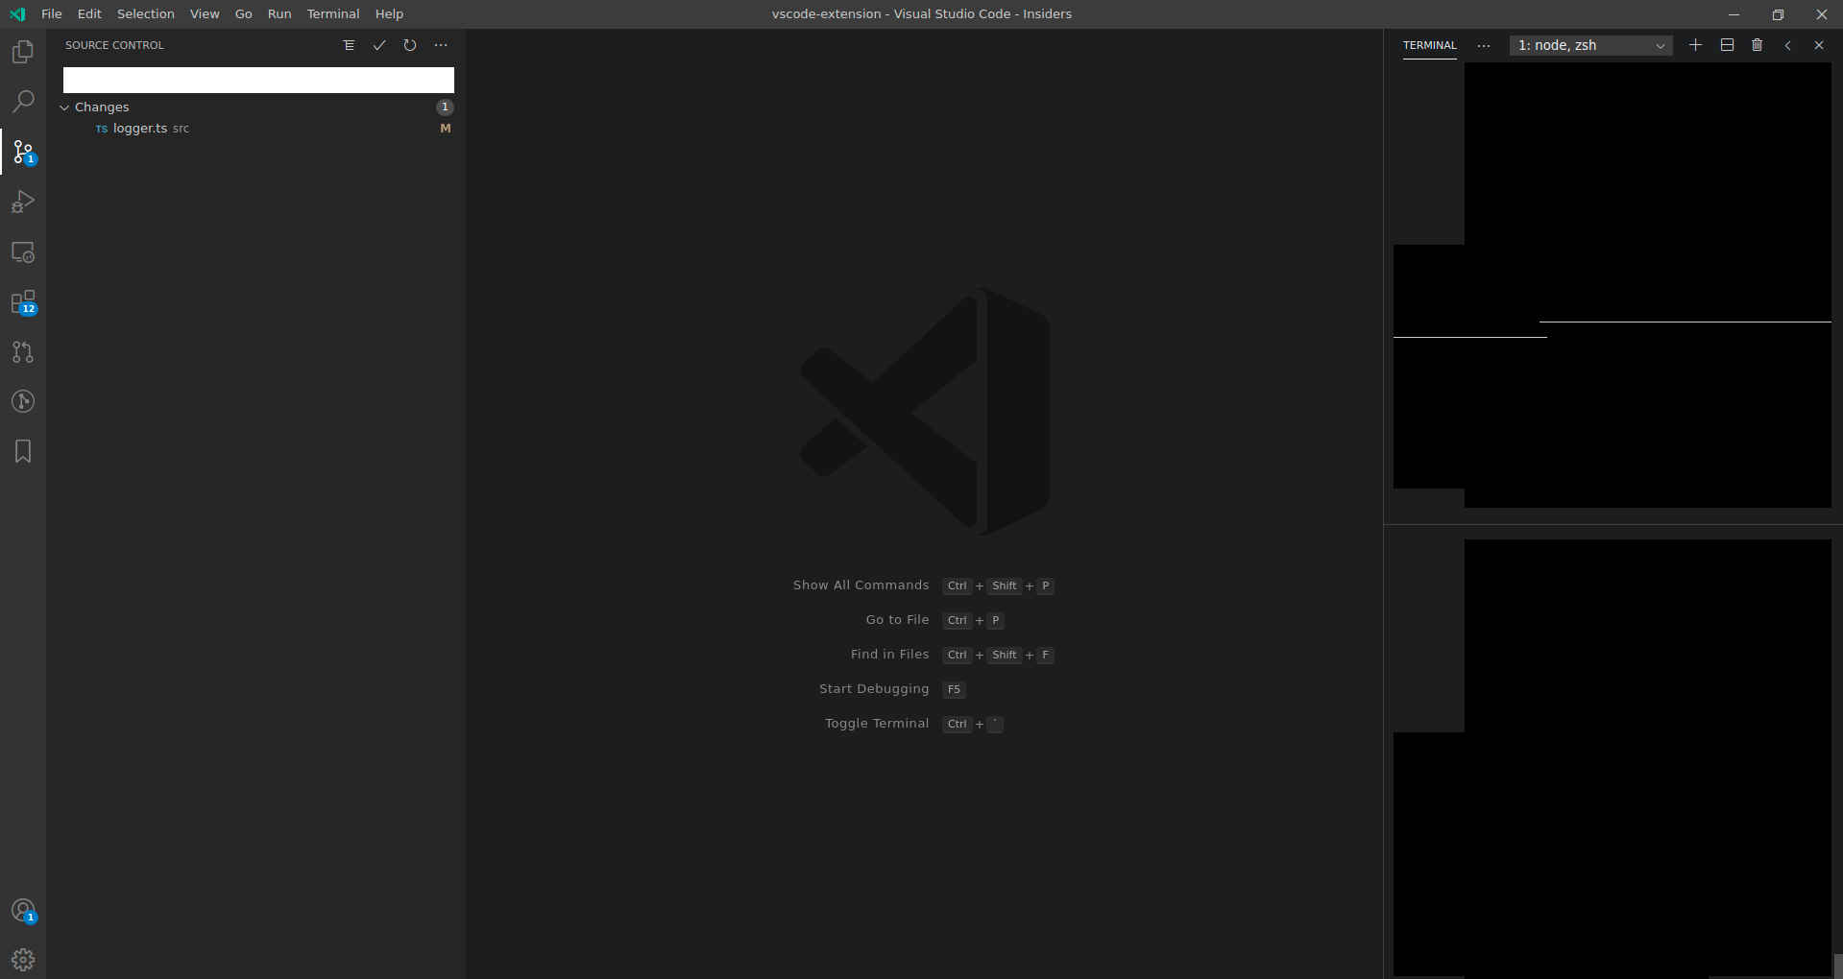Open the Explorer view in activity bar

[x=23, y=52]
